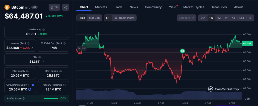Expand the Volume (24h) chevron arrow
This screenshot has height=106, width=258.
click(32, 48)
